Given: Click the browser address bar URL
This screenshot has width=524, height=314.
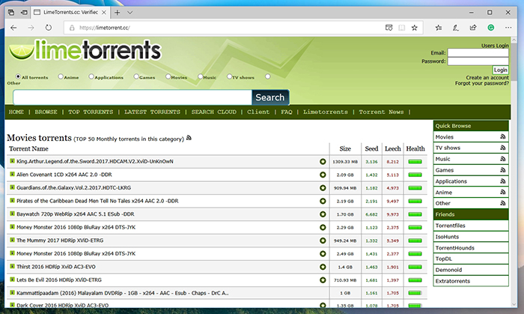Looking at the screenshot, I should coord(105,28).
